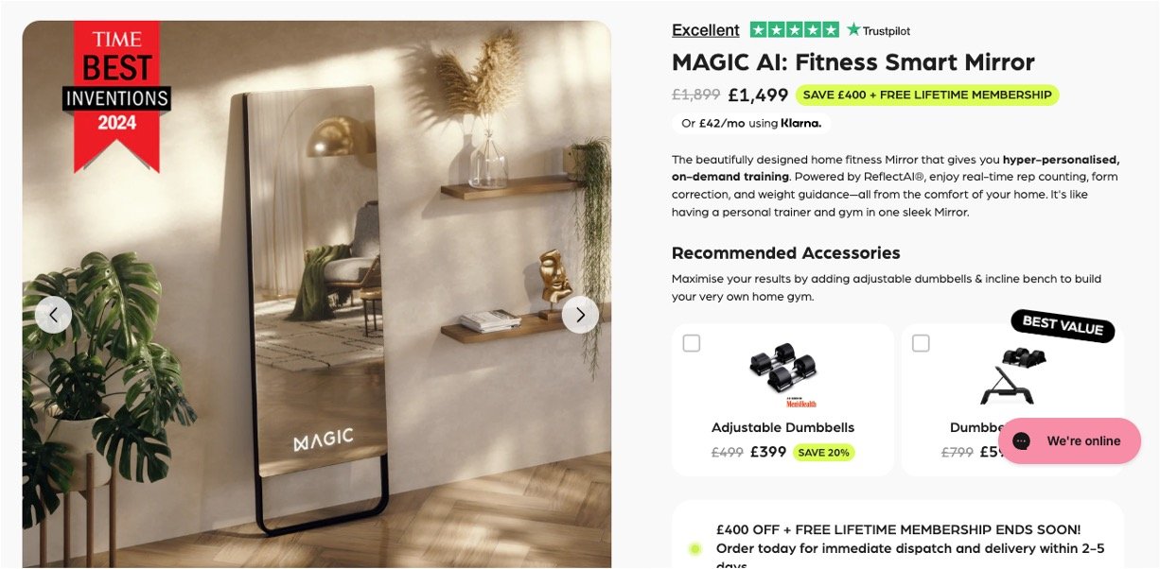Click the Trustpilot logo
Screen dimensions: 1160x569
point(879,30)
